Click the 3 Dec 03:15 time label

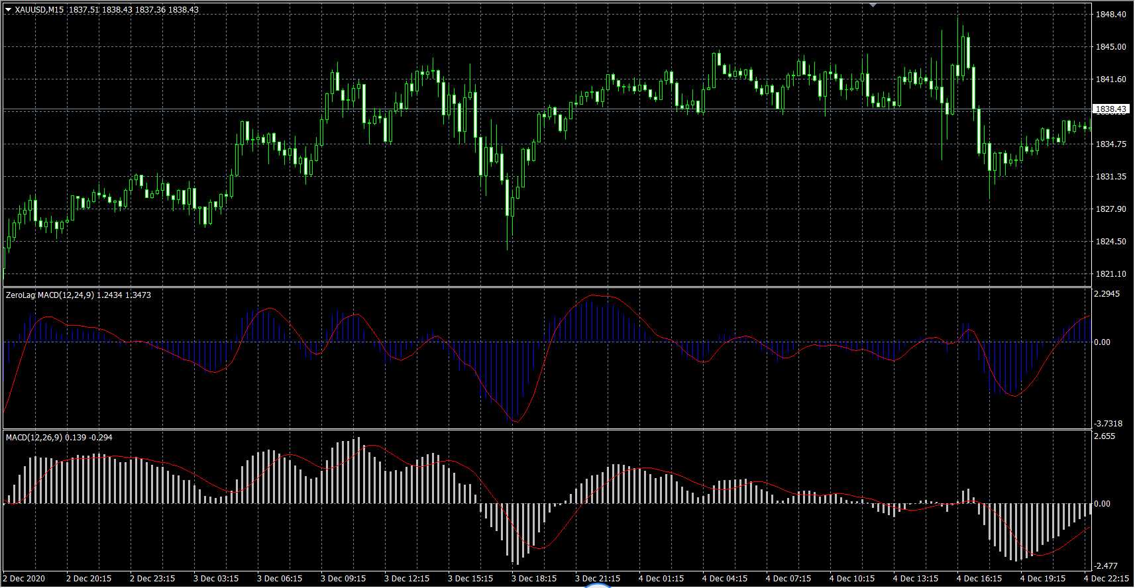click(216, 579)
